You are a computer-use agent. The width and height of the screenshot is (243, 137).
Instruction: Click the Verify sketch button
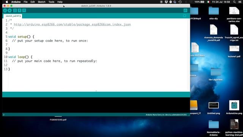5,10
